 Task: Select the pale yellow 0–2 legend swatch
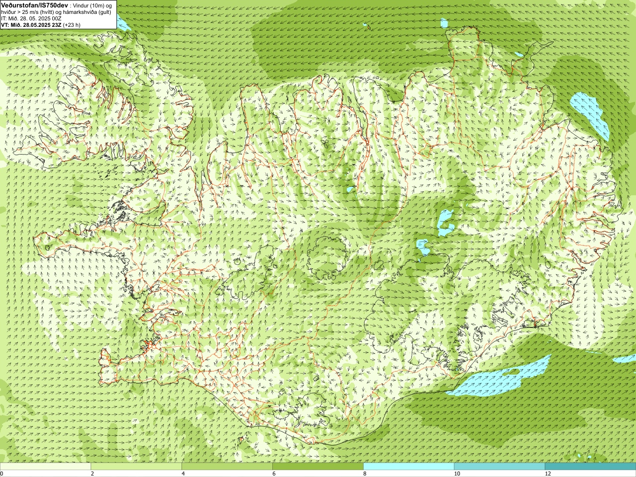pyautogui.click(x=45, y=467)
